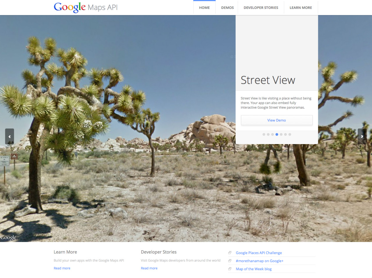Select the third carousel dot
Image resolution: width=372 pixels, height=278 pixels.
(273, 135)
